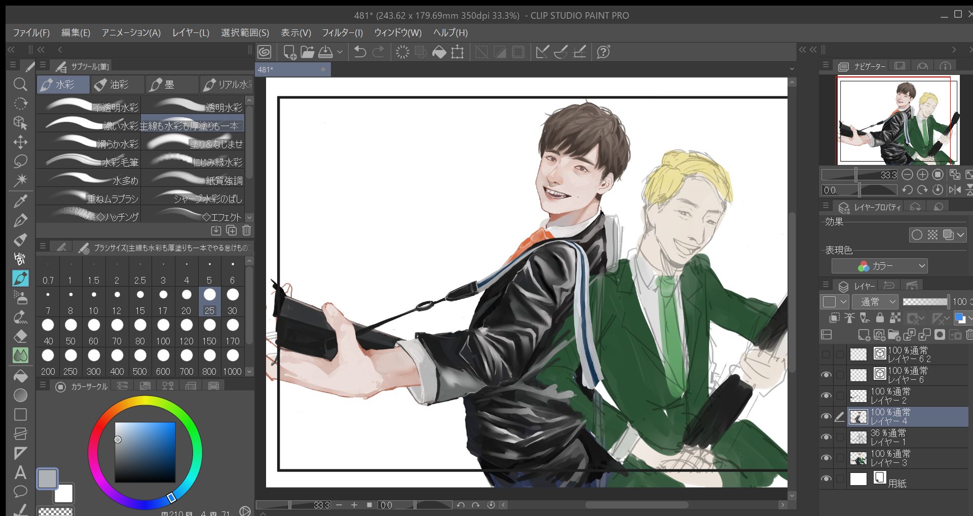The height and width of the screenshot is (516, 973).
Task: Open the 通常 blending mode dropdown
Action: pyautogui.click(x=875, y=302)
